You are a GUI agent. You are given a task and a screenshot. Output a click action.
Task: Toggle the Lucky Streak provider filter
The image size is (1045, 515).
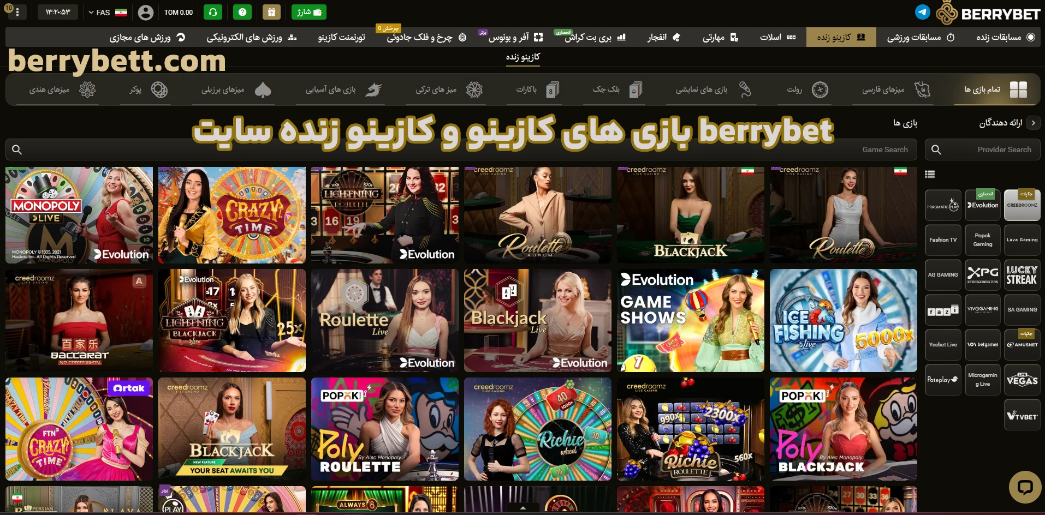pos(1022,275)
